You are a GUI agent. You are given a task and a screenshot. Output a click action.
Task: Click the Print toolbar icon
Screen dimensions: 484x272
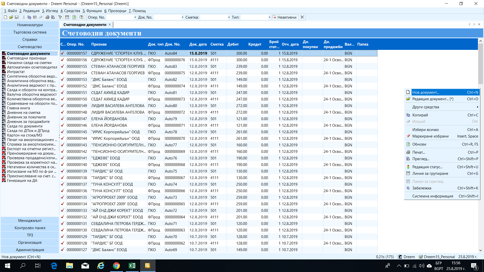point(47,17)
